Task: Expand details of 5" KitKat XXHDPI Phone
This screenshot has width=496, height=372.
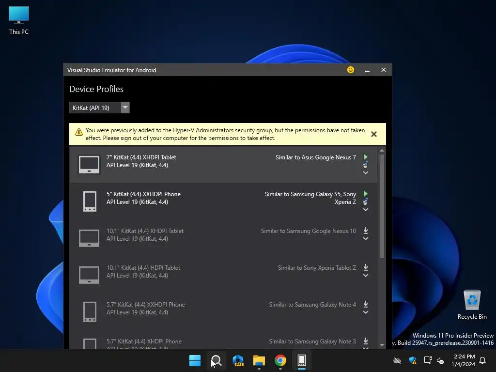Action: pos(365,209)
